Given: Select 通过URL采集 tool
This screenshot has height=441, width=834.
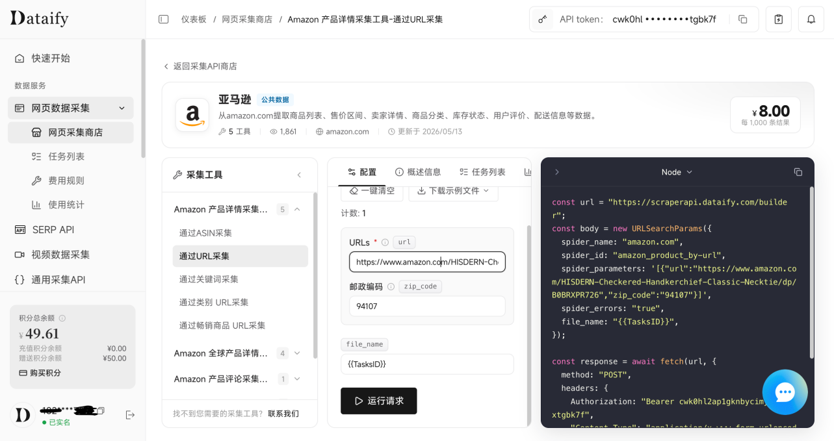Looking at the screenshot, I should (240, 256).
